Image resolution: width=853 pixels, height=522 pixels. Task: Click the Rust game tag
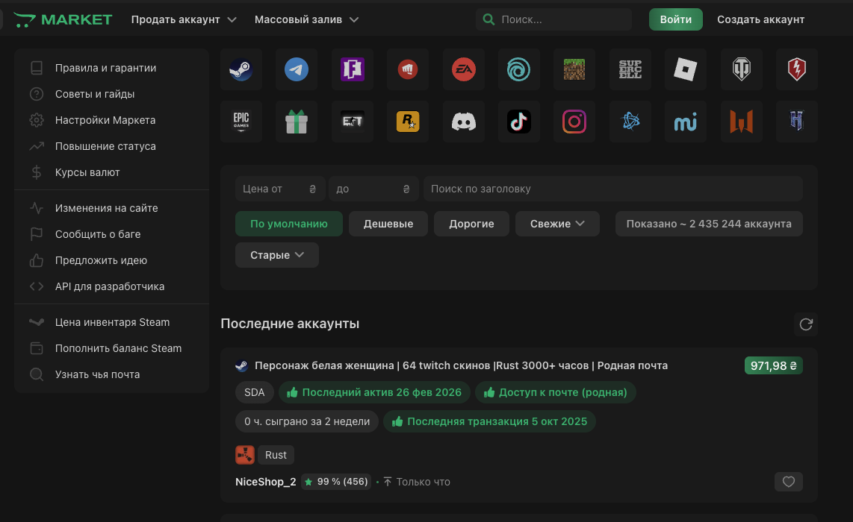276,455
